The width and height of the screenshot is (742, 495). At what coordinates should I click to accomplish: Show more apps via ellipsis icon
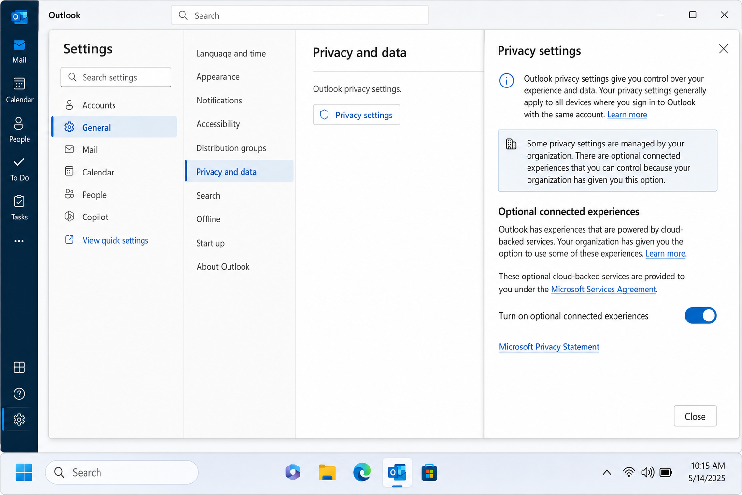pos(19,241)
